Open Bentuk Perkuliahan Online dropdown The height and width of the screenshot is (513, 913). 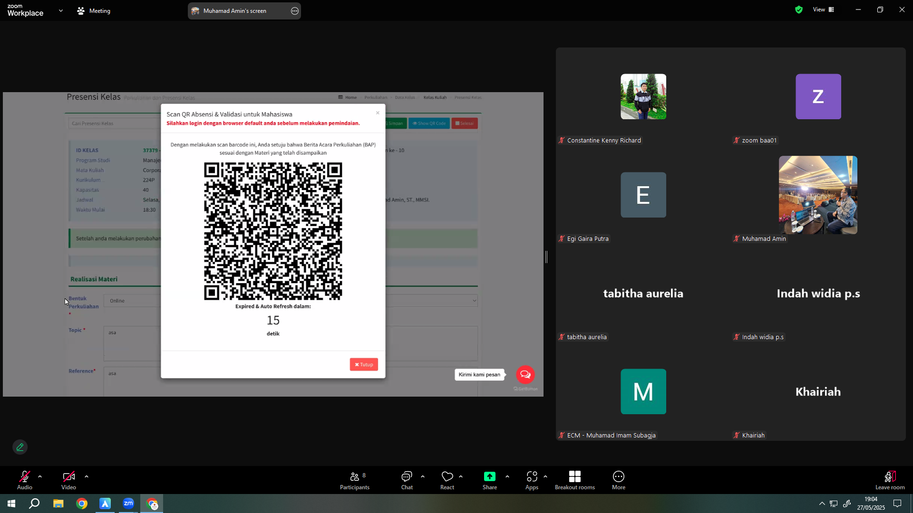pos(132,301)
